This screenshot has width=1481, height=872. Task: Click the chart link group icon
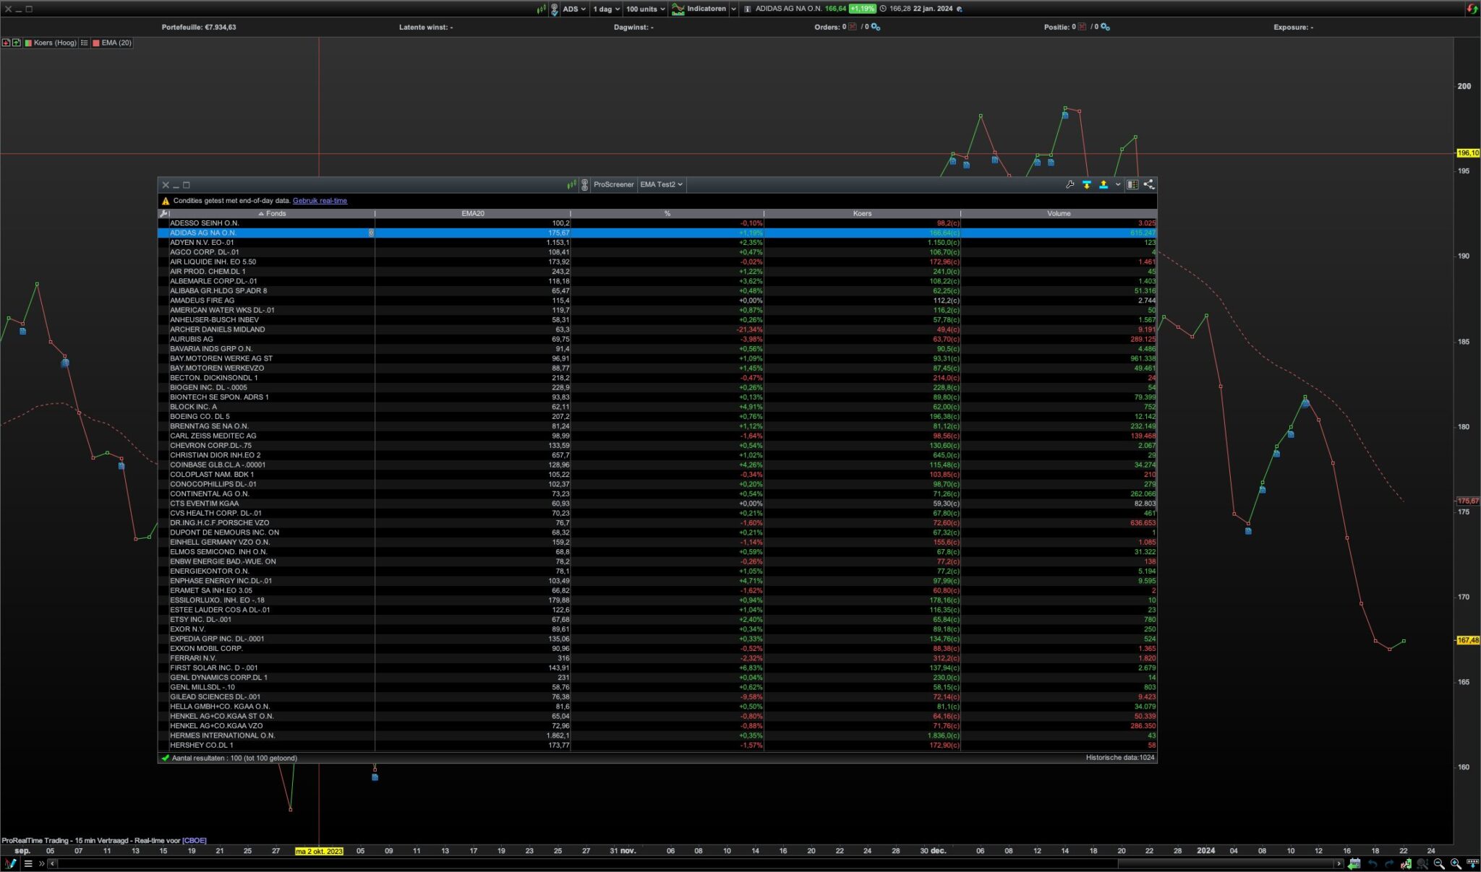pos(555,9)
